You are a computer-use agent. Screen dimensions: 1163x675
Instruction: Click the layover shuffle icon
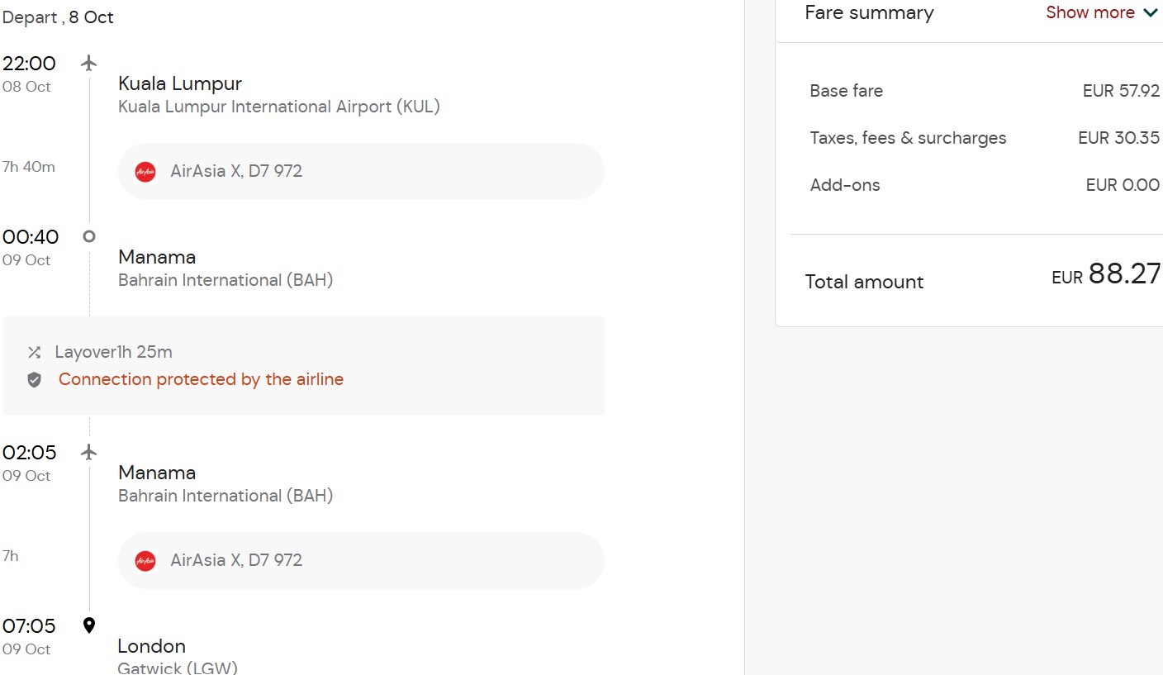34,353
